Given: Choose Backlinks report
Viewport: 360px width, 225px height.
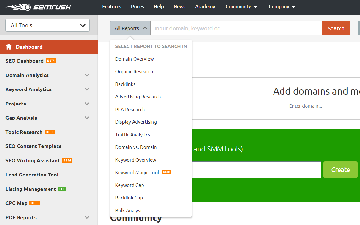Looking at the screenshot, I should tap(125, 84).
